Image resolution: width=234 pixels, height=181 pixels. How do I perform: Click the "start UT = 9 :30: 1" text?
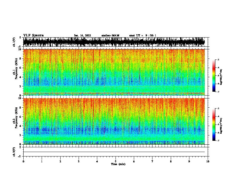143,35
